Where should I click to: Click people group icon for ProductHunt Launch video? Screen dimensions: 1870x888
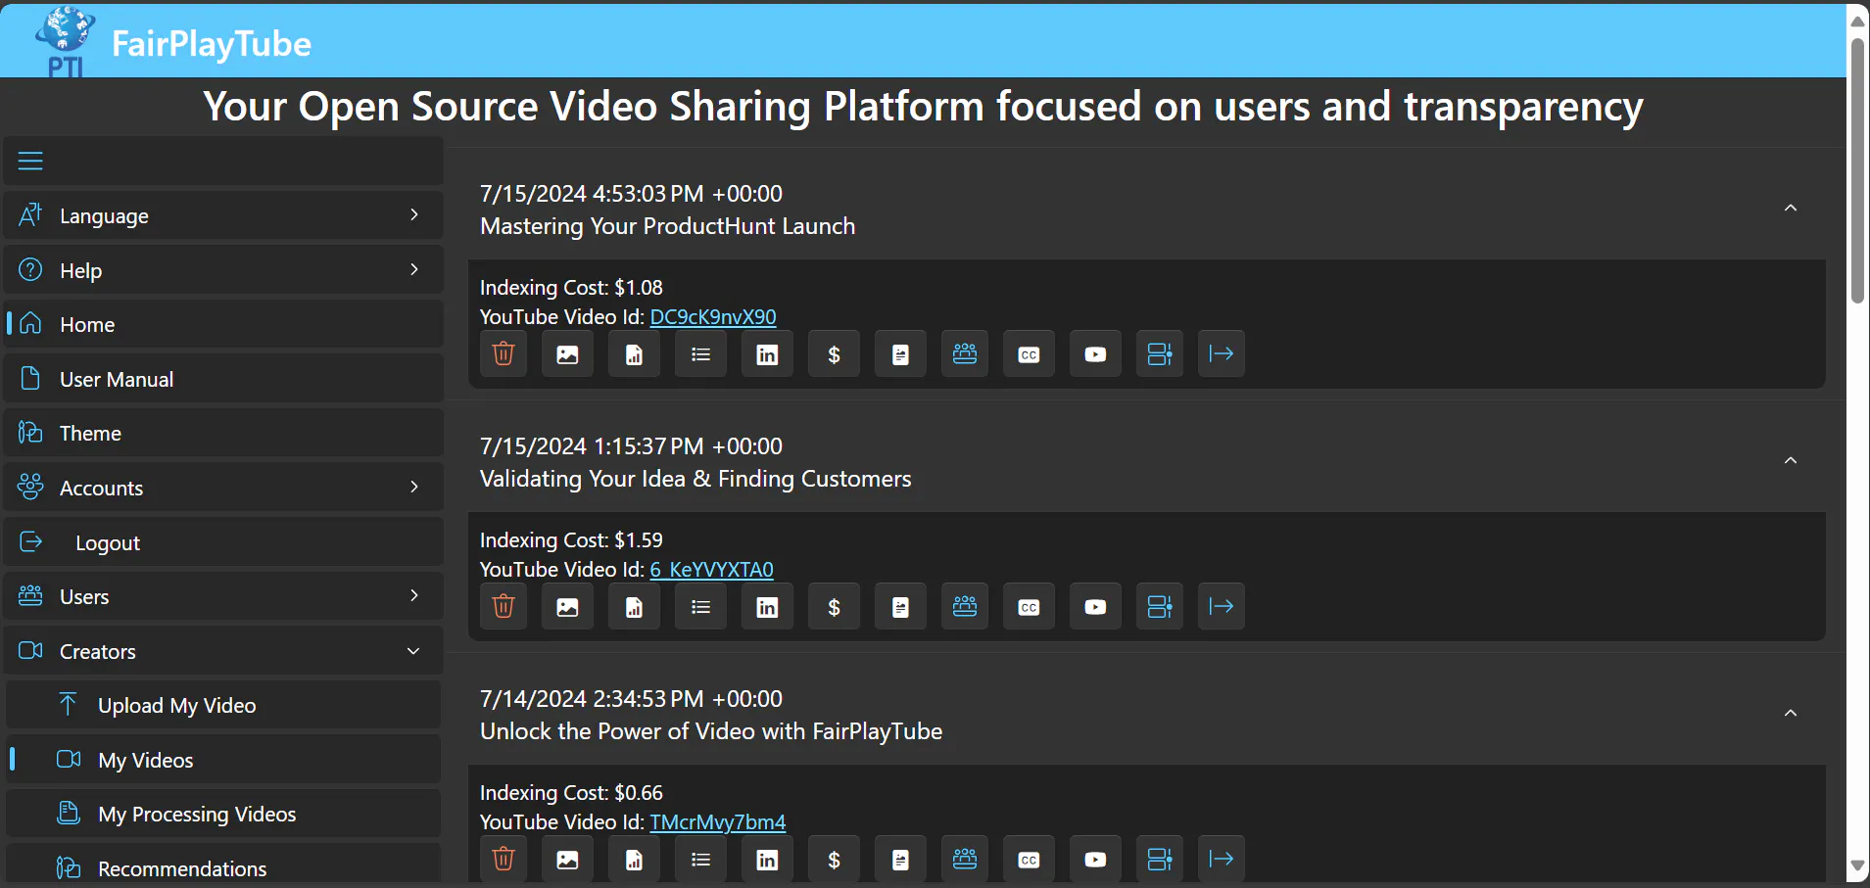coord(965,353)
